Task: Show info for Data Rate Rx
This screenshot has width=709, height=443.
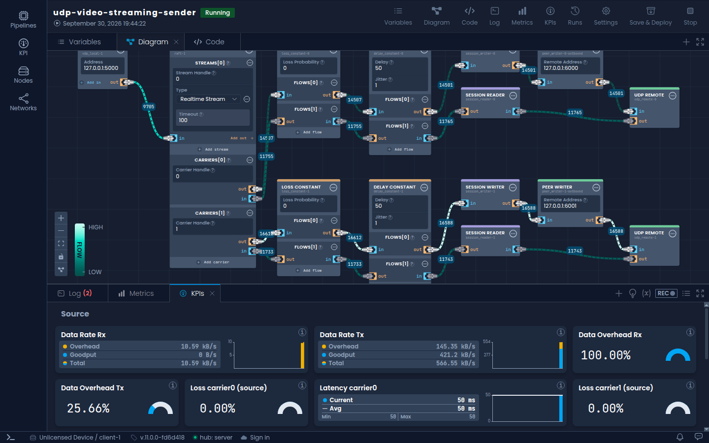Action: click(x=302, y=332)
